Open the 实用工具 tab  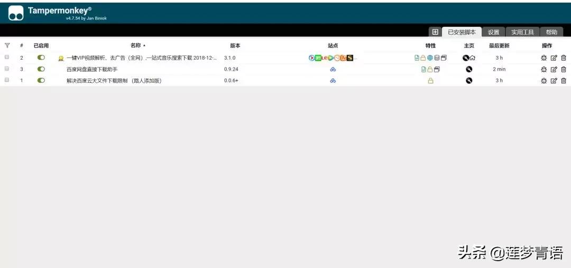pos(522,32)
